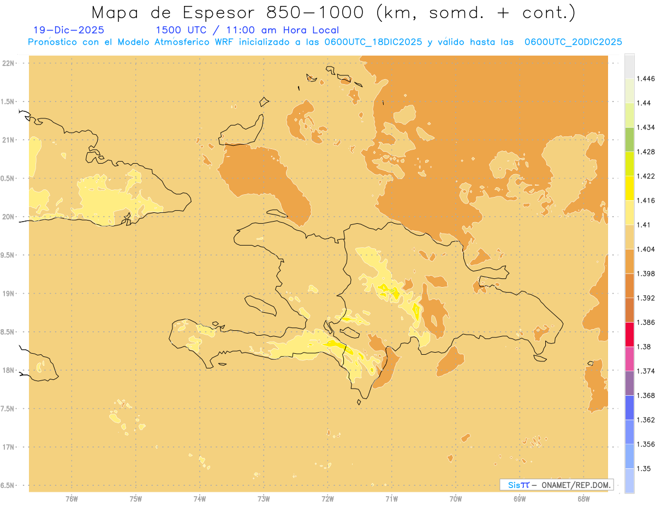Click the "1.446" color bar value
Viewport: 655px width, 506px height.
pos(646,79)
